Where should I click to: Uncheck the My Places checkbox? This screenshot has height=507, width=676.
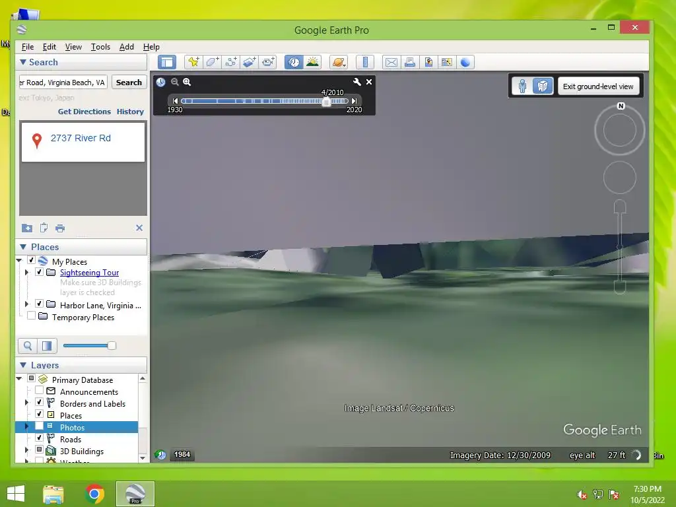coord(31,260)
